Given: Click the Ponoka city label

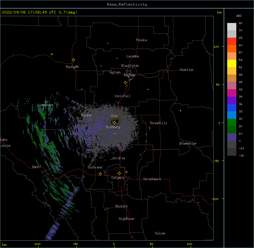Looking at the screenshot, I should [141, 40].
